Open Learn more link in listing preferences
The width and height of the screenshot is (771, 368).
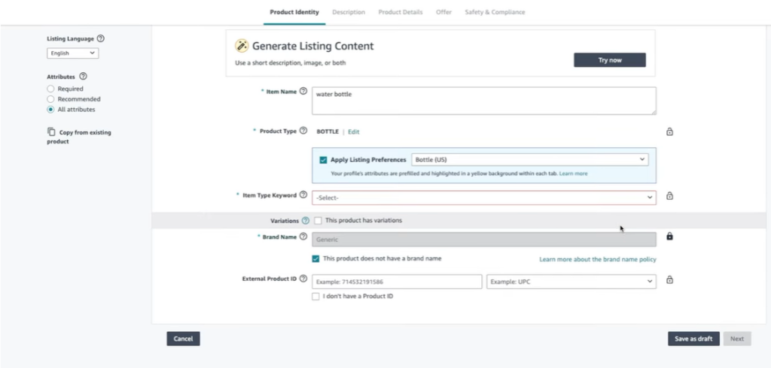[573, 173]
